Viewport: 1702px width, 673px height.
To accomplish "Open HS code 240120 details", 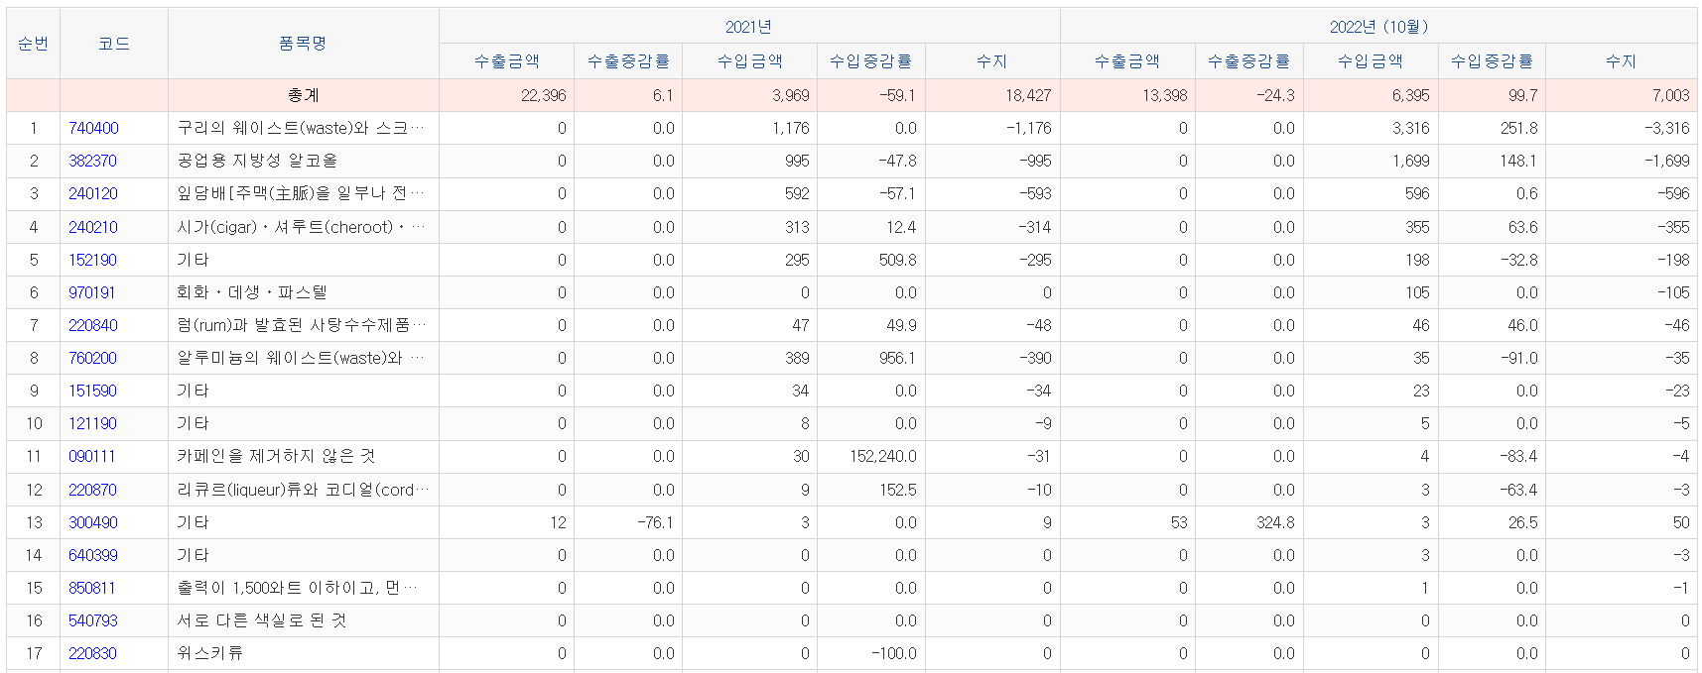I will click(93, 193).
